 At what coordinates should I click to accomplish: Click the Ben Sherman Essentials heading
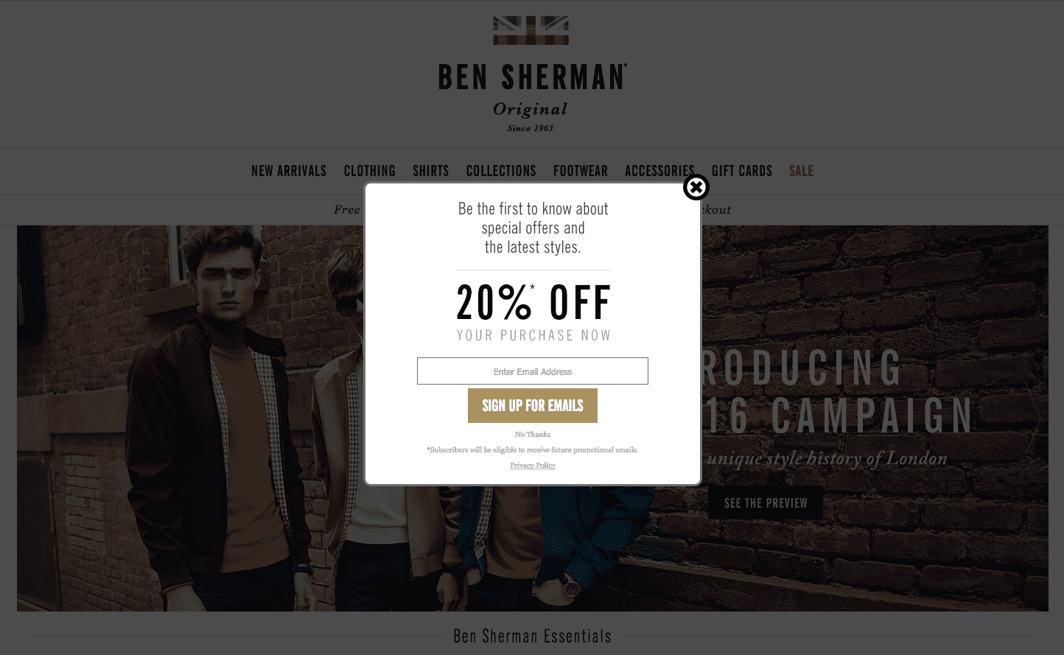pos(532,637)
